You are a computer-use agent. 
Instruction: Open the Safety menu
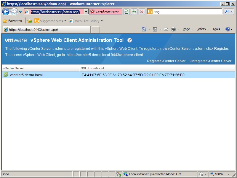(202, 29)
